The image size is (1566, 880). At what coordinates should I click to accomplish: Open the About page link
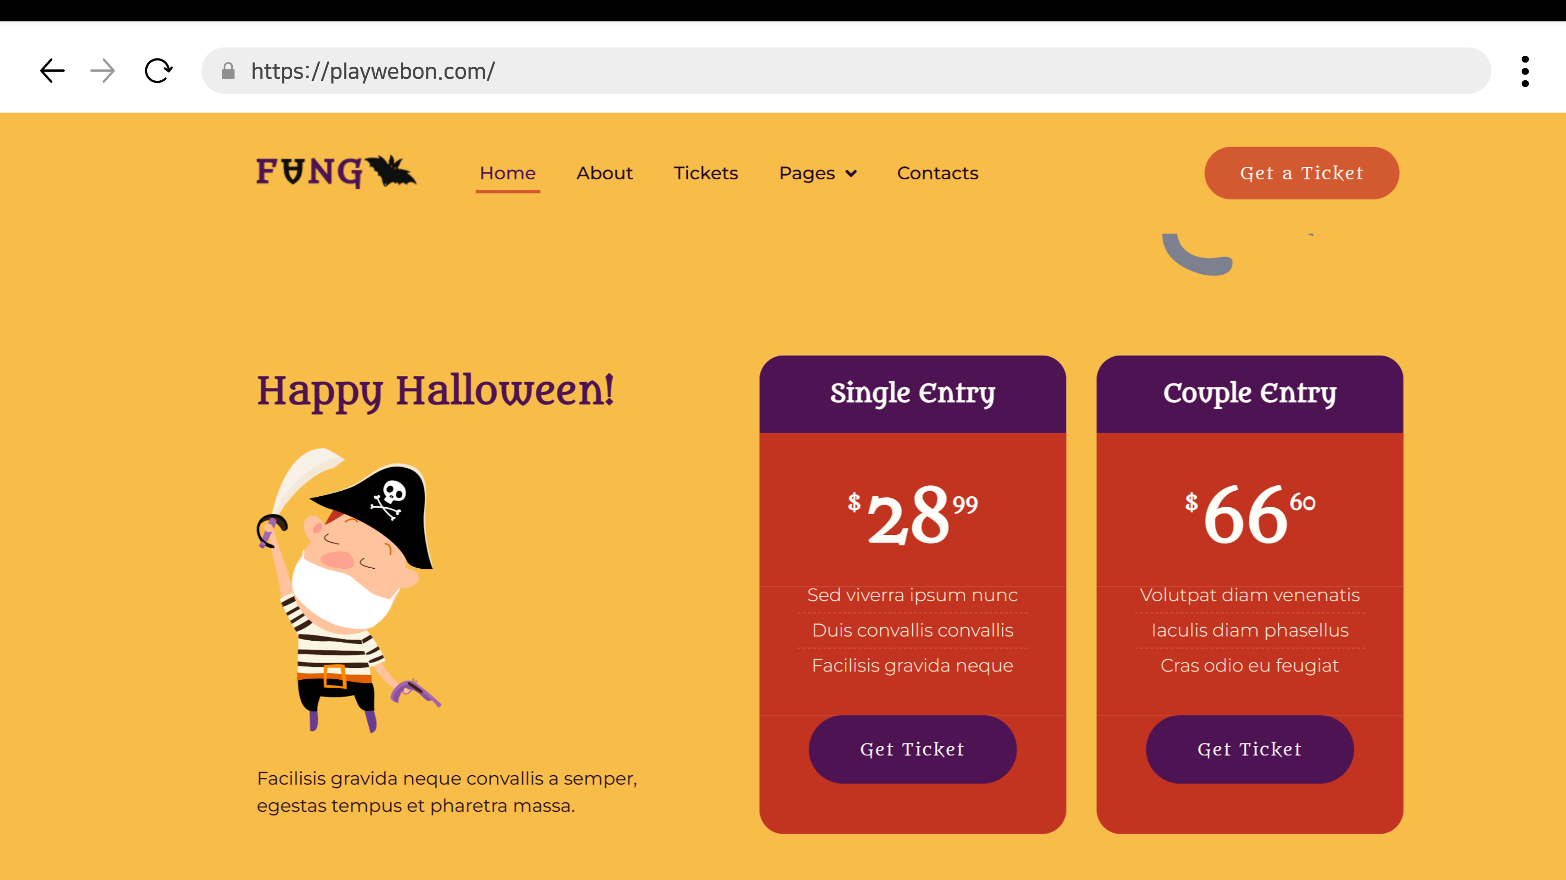tap(604, 173)
